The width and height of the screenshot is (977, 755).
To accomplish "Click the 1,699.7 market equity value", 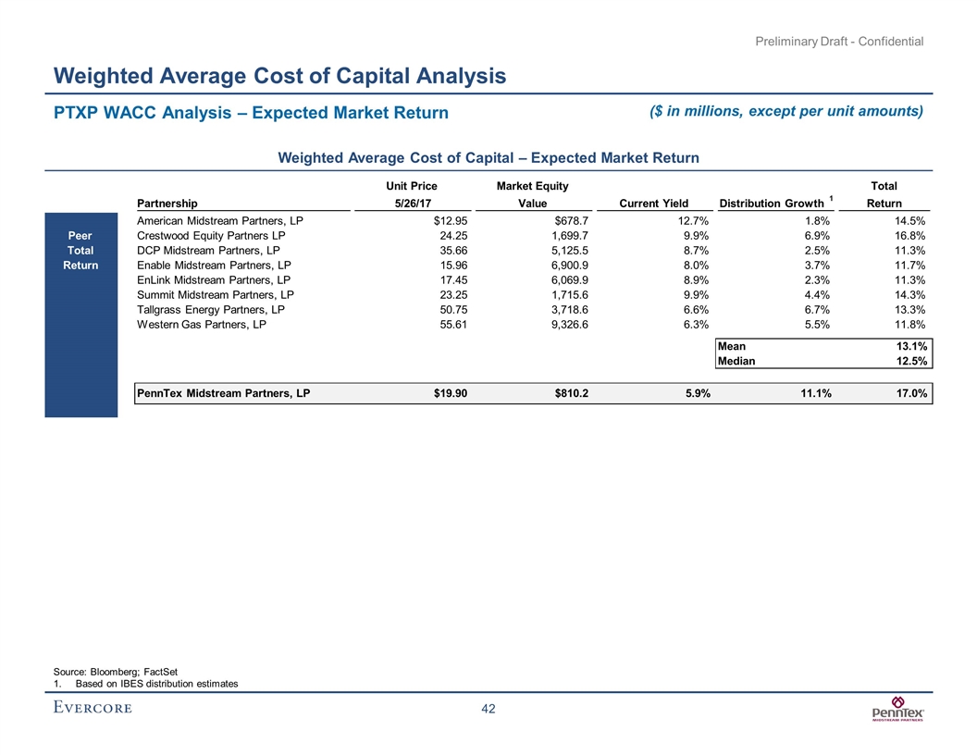I will tap(570, 235).
